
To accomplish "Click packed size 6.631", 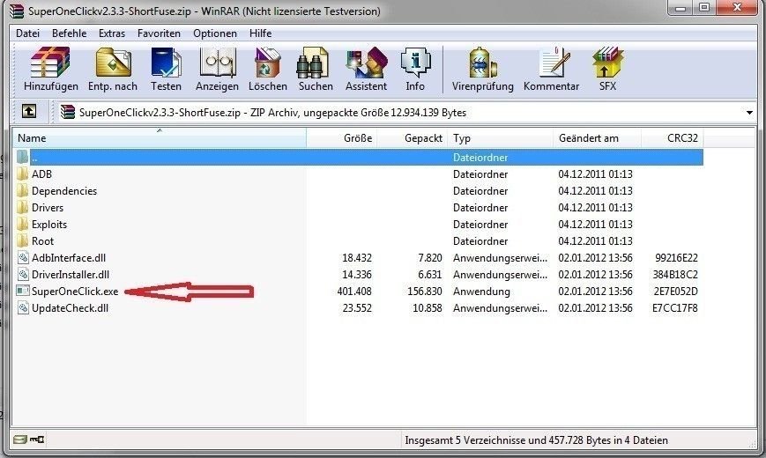I will click(430, 275).
